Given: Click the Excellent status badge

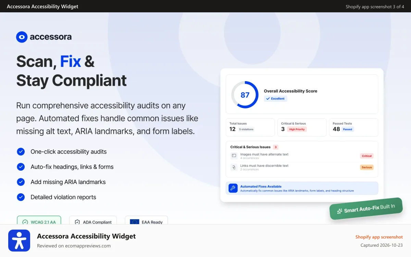Looking at the screenshot, I should (x=275, y=98).
